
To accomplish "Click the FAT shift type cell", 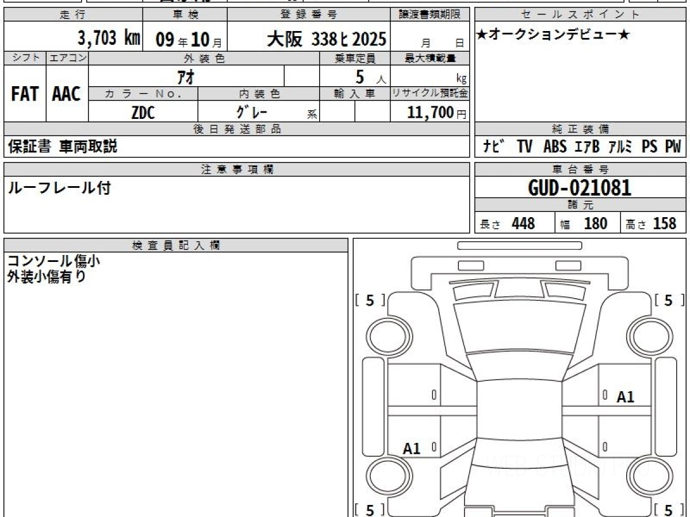I will (x=25, y=94).
